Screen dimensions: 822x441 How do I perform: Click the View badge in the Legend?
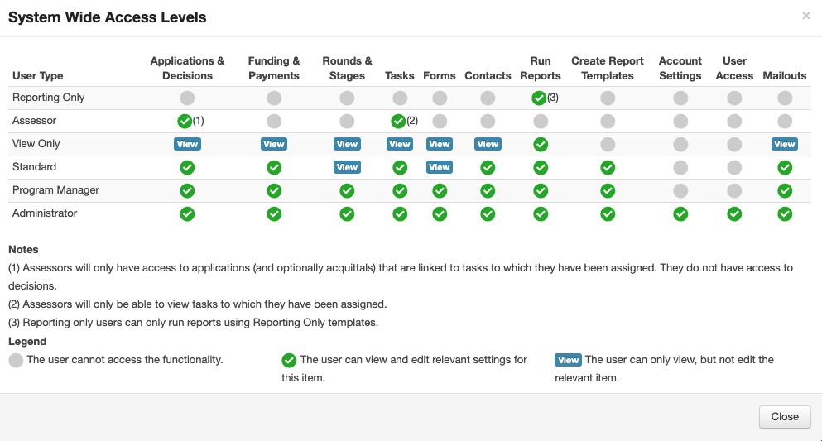pyautogui.click(x=568, y=360)
